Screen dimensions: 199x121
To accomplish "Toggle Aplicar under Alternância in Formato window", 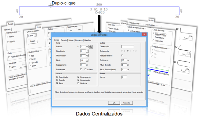I will click(10, 67).
